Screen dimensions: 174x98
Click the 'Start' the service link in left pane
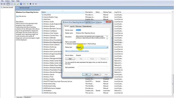(x=17, y=16)
